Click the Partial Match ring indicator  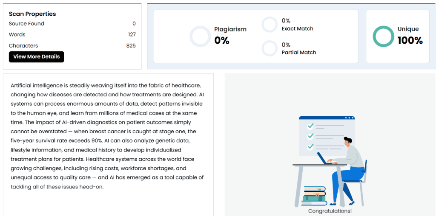pos(270,48)
